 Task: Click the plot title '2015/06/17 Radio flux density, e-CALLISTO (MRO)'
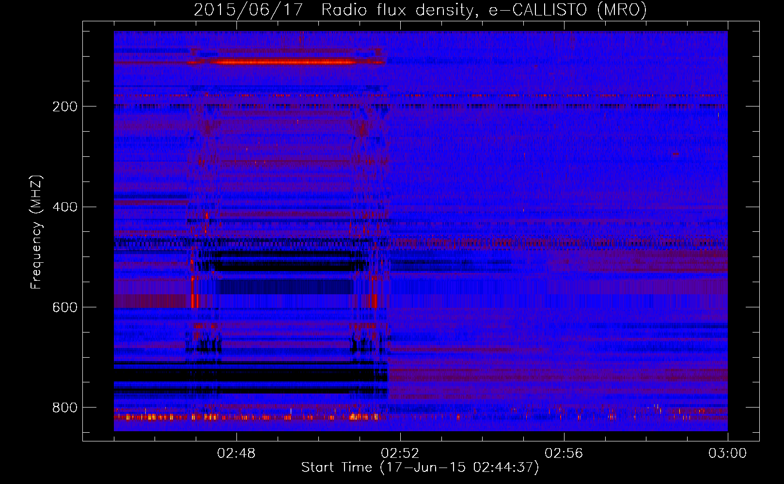420,10
